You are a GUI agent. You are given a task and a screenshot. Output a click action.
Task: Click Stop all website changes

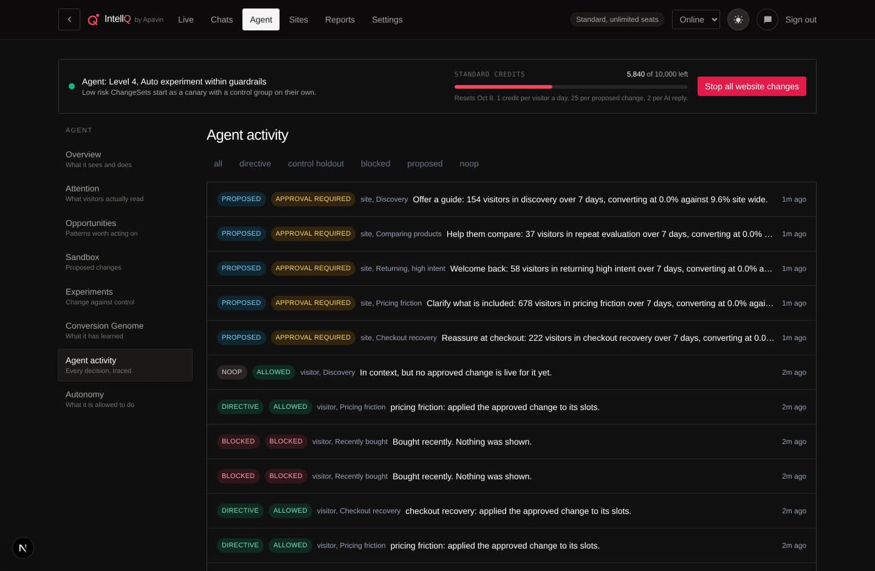pos(752,86)
